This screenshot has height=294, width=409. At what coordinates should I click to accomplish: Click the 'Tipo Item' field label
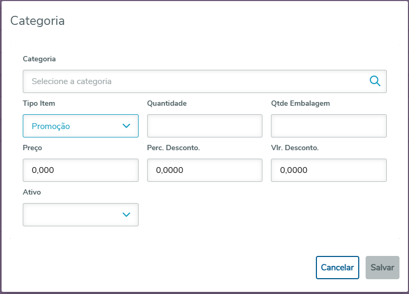click(x=39, y=104)
